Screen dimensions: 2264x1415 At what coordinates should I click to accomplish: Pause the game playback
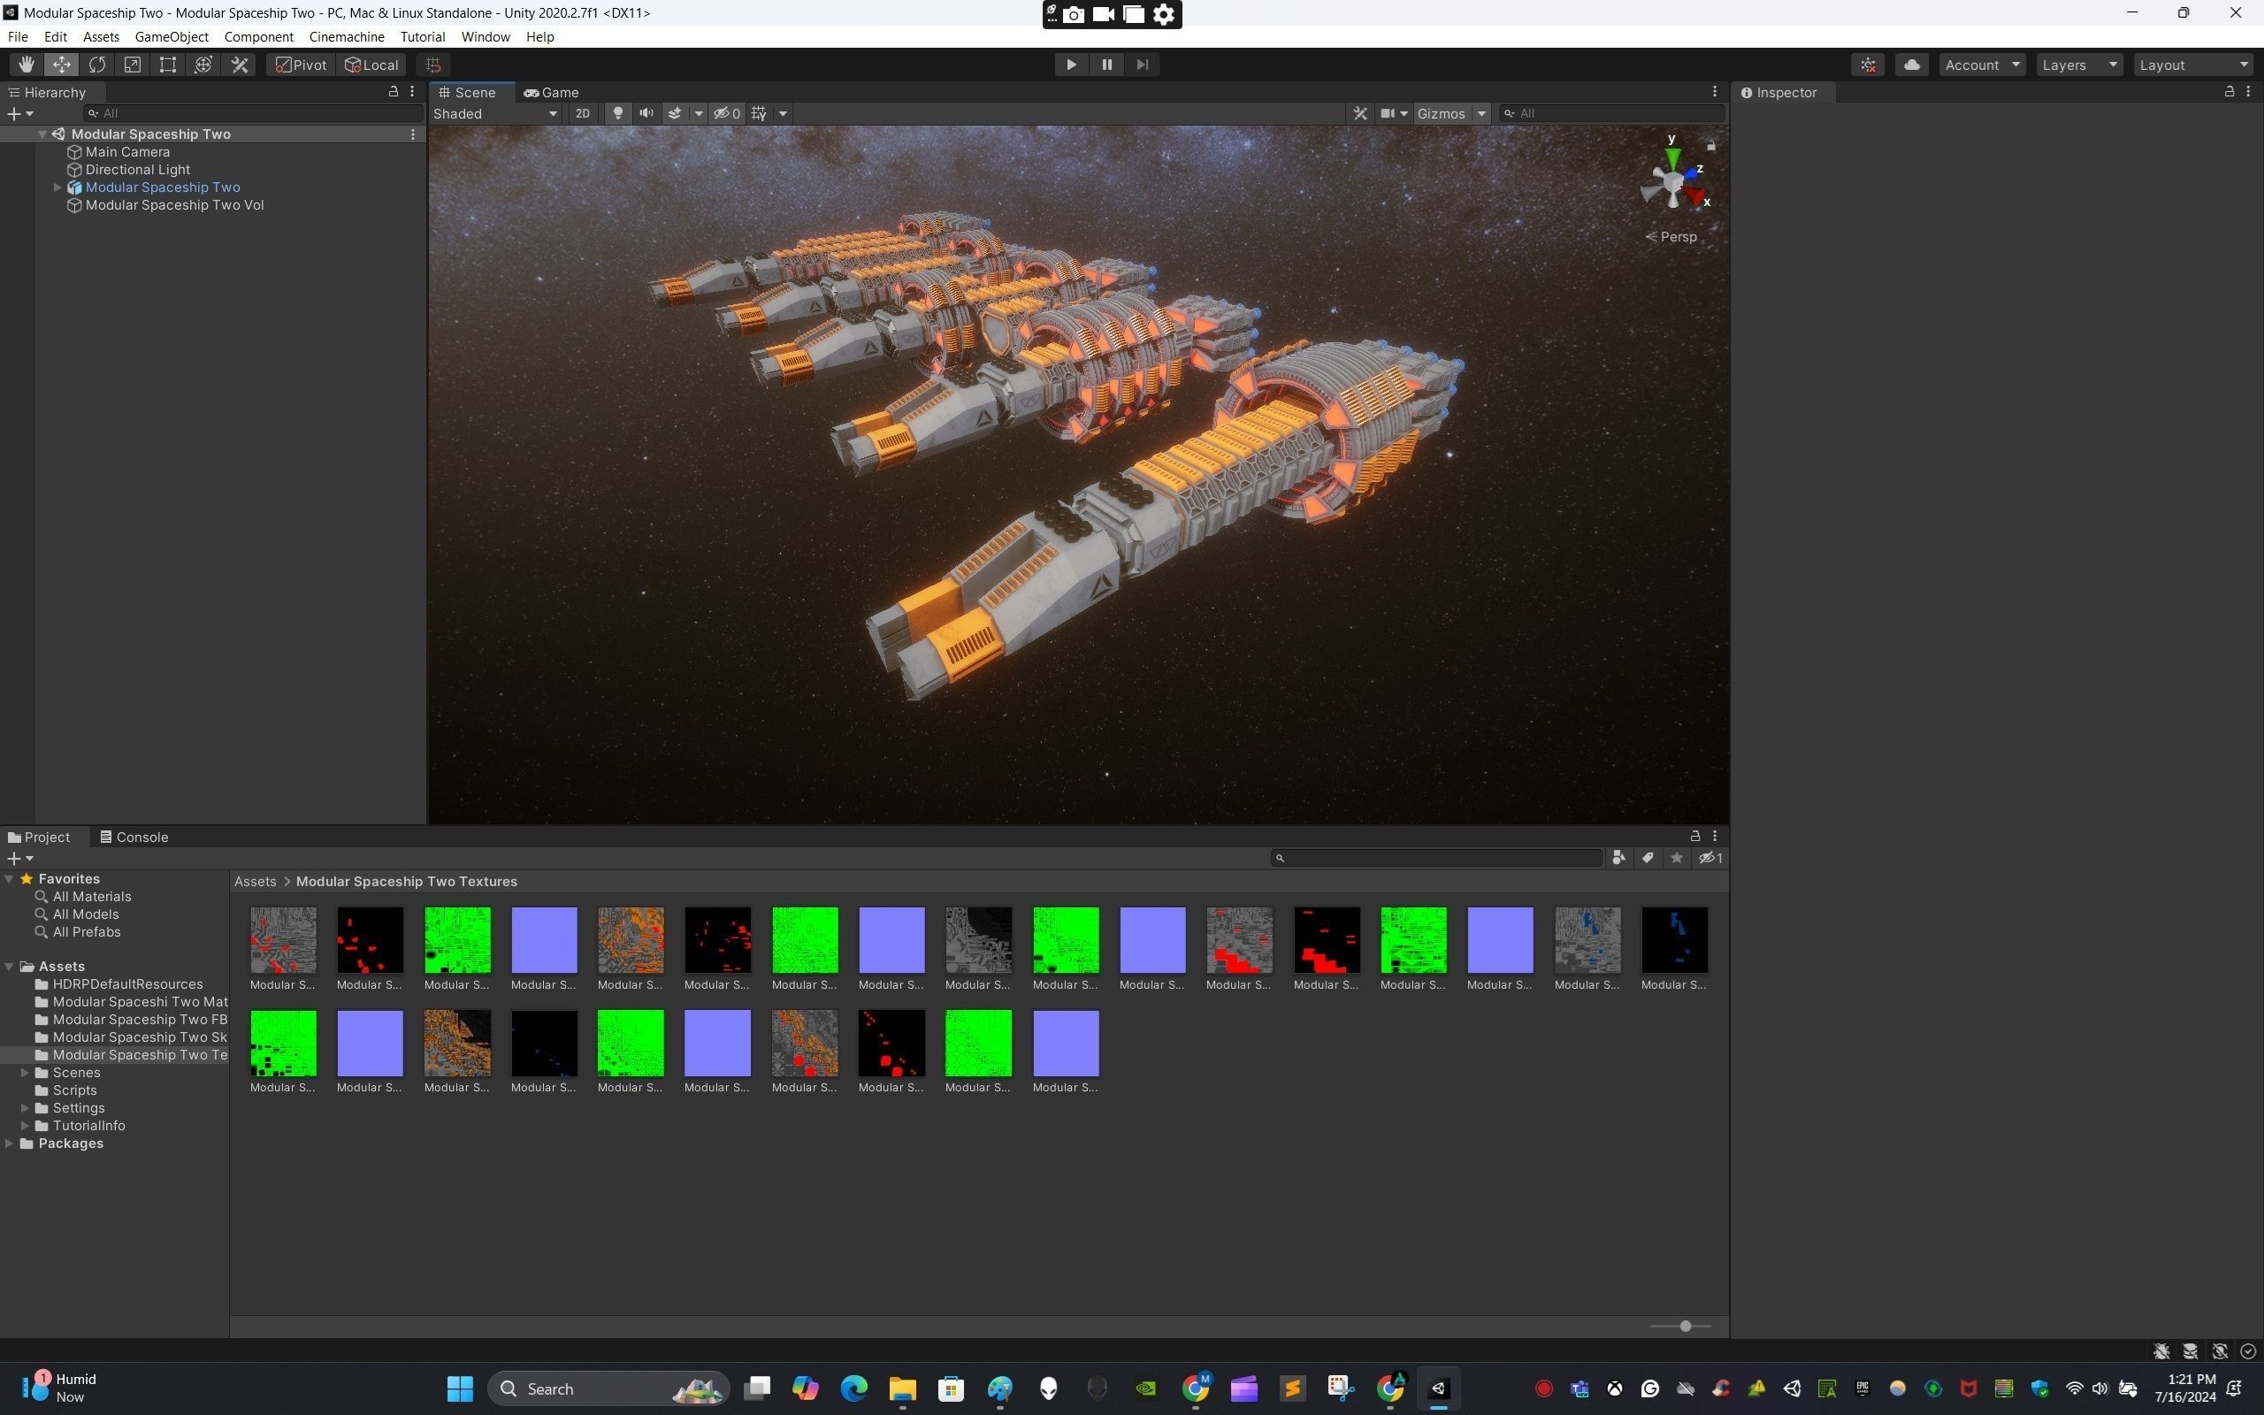(x=1106, y=65)
